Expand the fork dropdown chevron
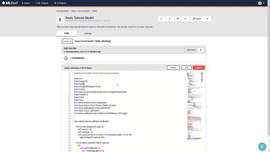The height and width of the screenshot is (152, 270). click(x=185, y=19)
